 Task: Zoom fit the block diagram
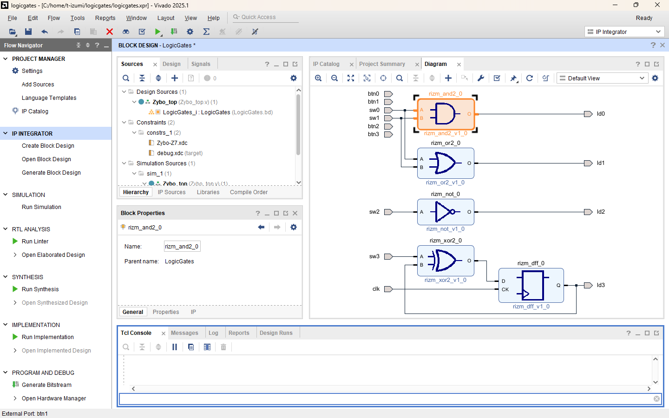point(351,78)
